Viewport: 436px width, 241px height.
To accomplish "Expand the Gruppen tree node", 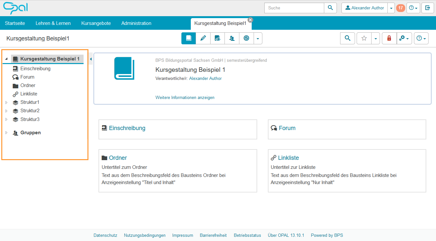I will pyautogui.click(x=6, y=133).
